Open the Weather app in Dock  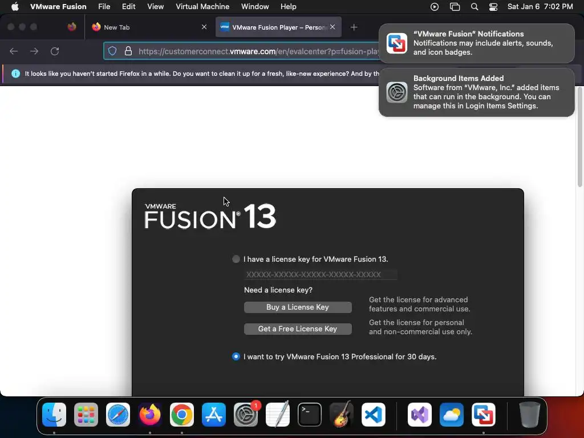pos(452,415)
